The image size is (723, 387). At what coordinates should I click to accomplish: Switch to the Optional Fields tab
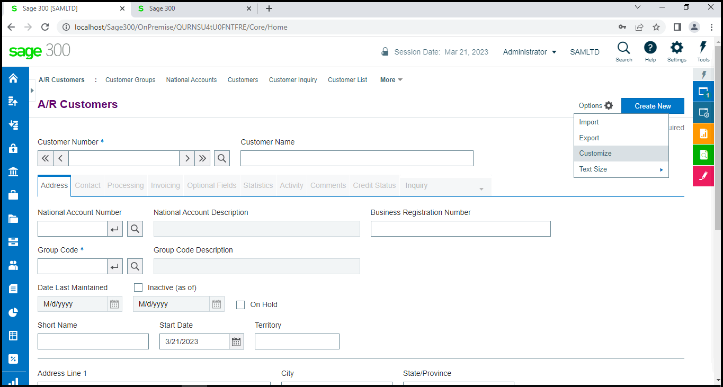(212, 185)
